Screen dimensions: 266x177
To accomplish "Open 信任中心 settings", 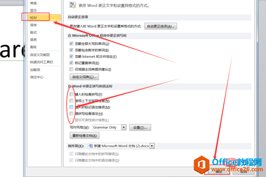I will [37, 77].
